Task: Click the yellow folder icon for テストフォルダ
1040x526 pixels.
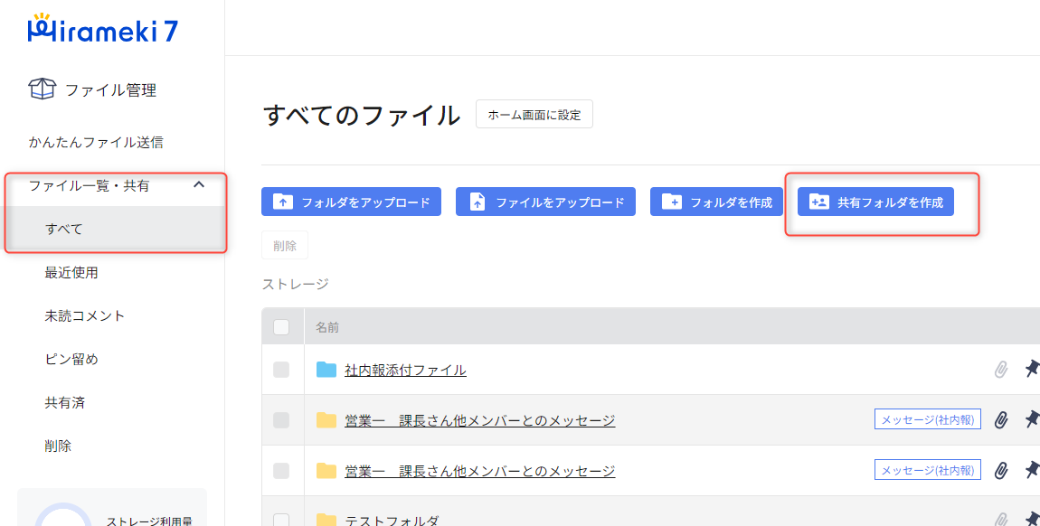Action: pyautogui.click(x=326, y=520)
